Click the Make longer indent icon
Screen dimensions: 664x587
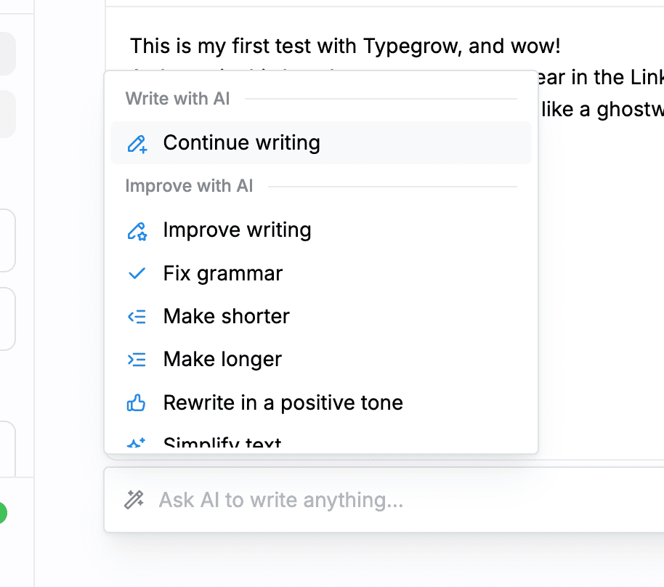[137, 360]
